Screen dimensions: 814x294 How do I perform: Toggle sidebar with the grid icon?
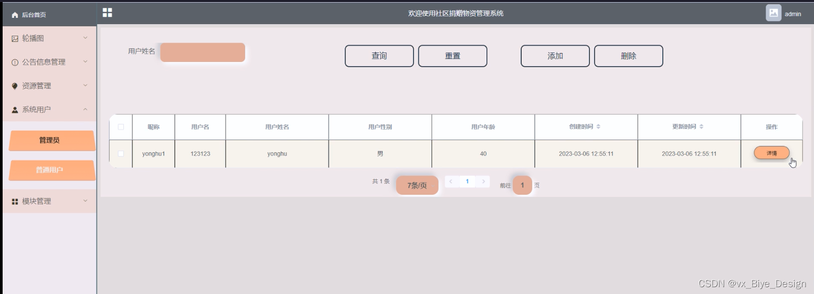click(107, 13)
